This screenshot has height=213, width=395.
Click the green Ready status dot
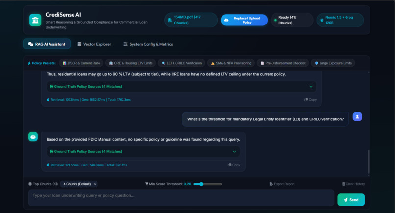275,20
